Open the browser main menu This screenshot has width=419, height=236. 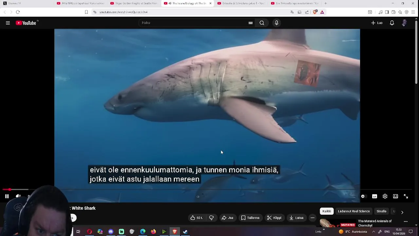(x=413, y=12)
